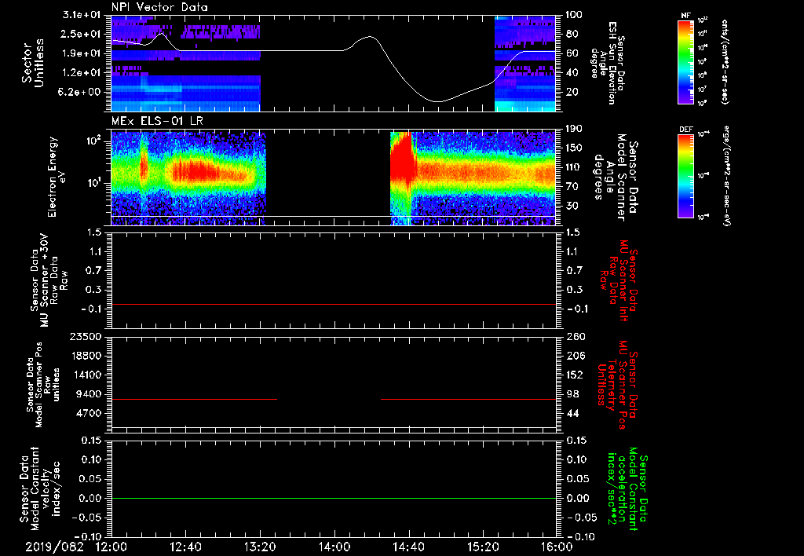804x556 pixels.
Task: Click the "190" tick on the scanner angle axis
Action: click(576, 129)
